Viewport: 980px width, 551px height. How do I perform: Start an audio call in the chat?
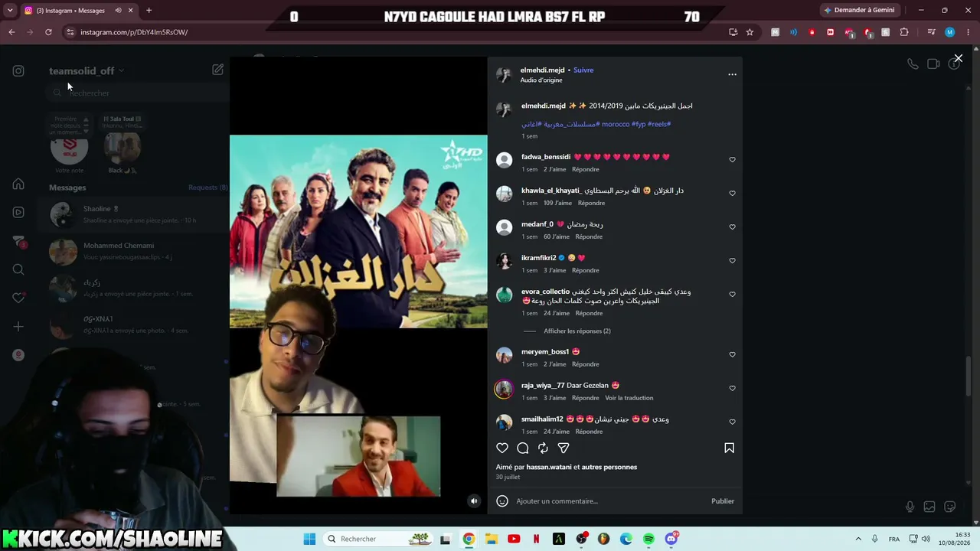[x=913, y=64]
